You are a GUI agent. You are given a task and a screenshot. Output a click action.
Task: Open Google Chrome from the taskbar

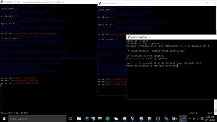(x=174, y=119)
